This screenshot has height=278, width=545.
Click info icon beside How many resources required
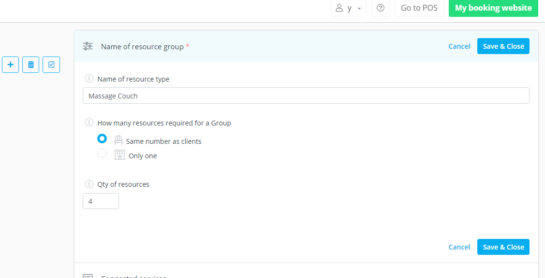(89, 123)
